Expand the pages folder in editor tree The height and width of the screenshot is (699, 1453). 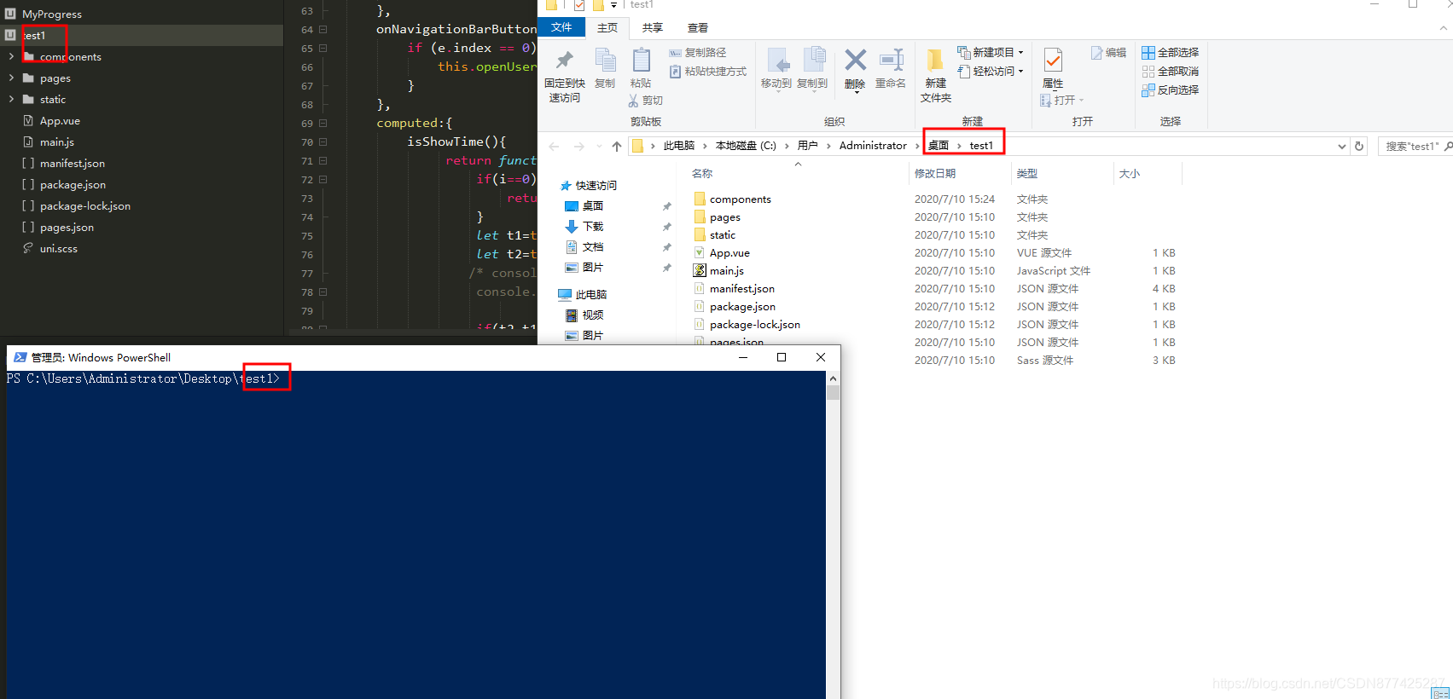(11, 78)
